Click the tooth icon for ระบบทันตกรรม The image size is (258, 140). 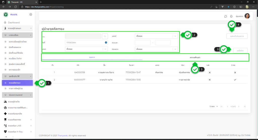tap(5, 119)
